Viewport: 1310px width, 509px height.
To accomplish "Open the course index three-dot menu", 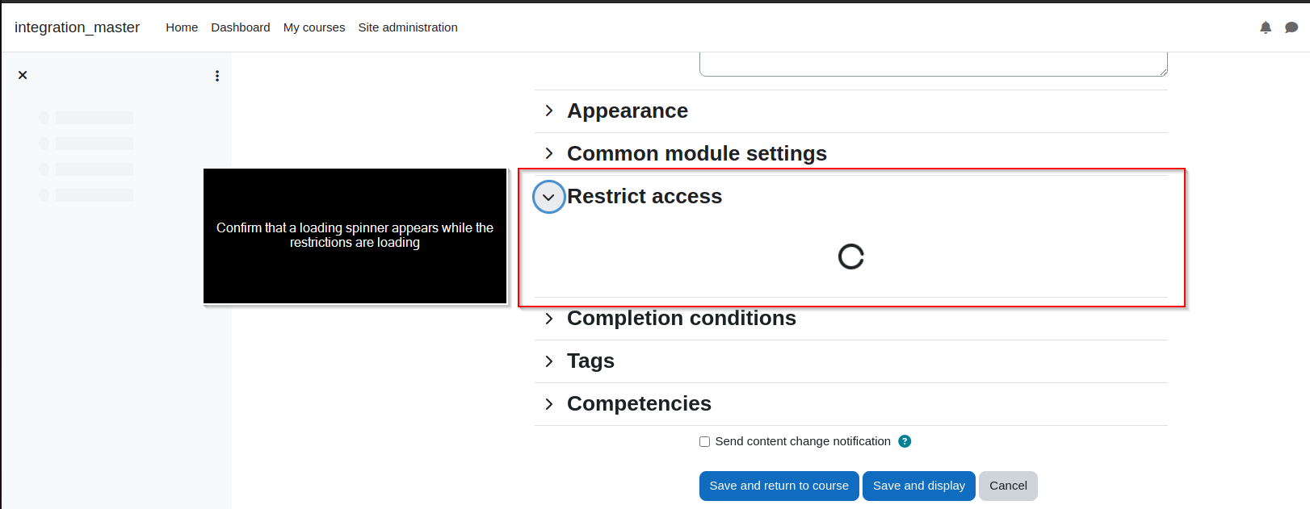I will [216, 76].
